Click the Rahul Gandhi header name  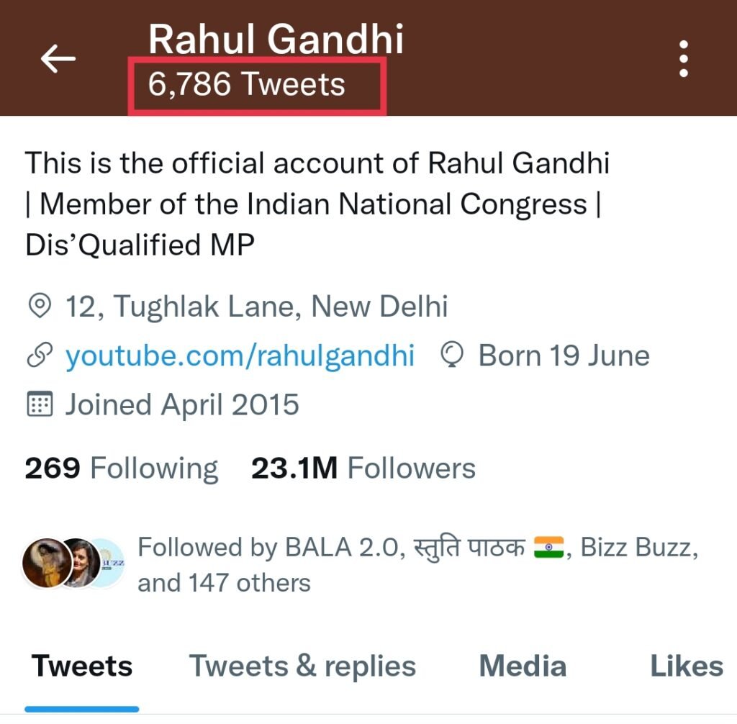[276, 39]
